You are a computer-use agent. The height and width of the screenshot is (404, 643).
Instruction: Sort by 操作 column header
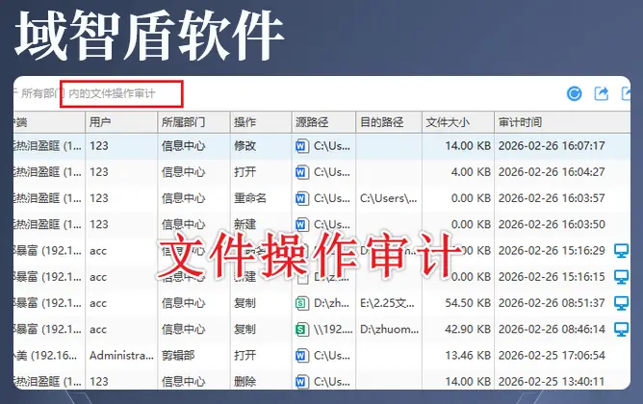[x=261, y=122]
